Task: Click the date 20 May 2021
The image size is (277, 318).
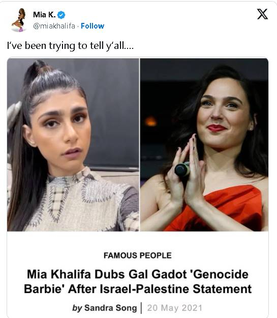Action: [x=175, y=308]
